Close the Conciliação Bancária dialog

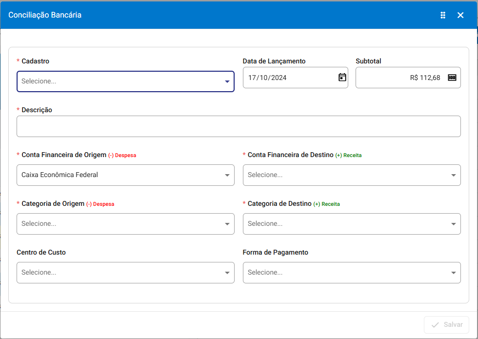tap(460, 15)
